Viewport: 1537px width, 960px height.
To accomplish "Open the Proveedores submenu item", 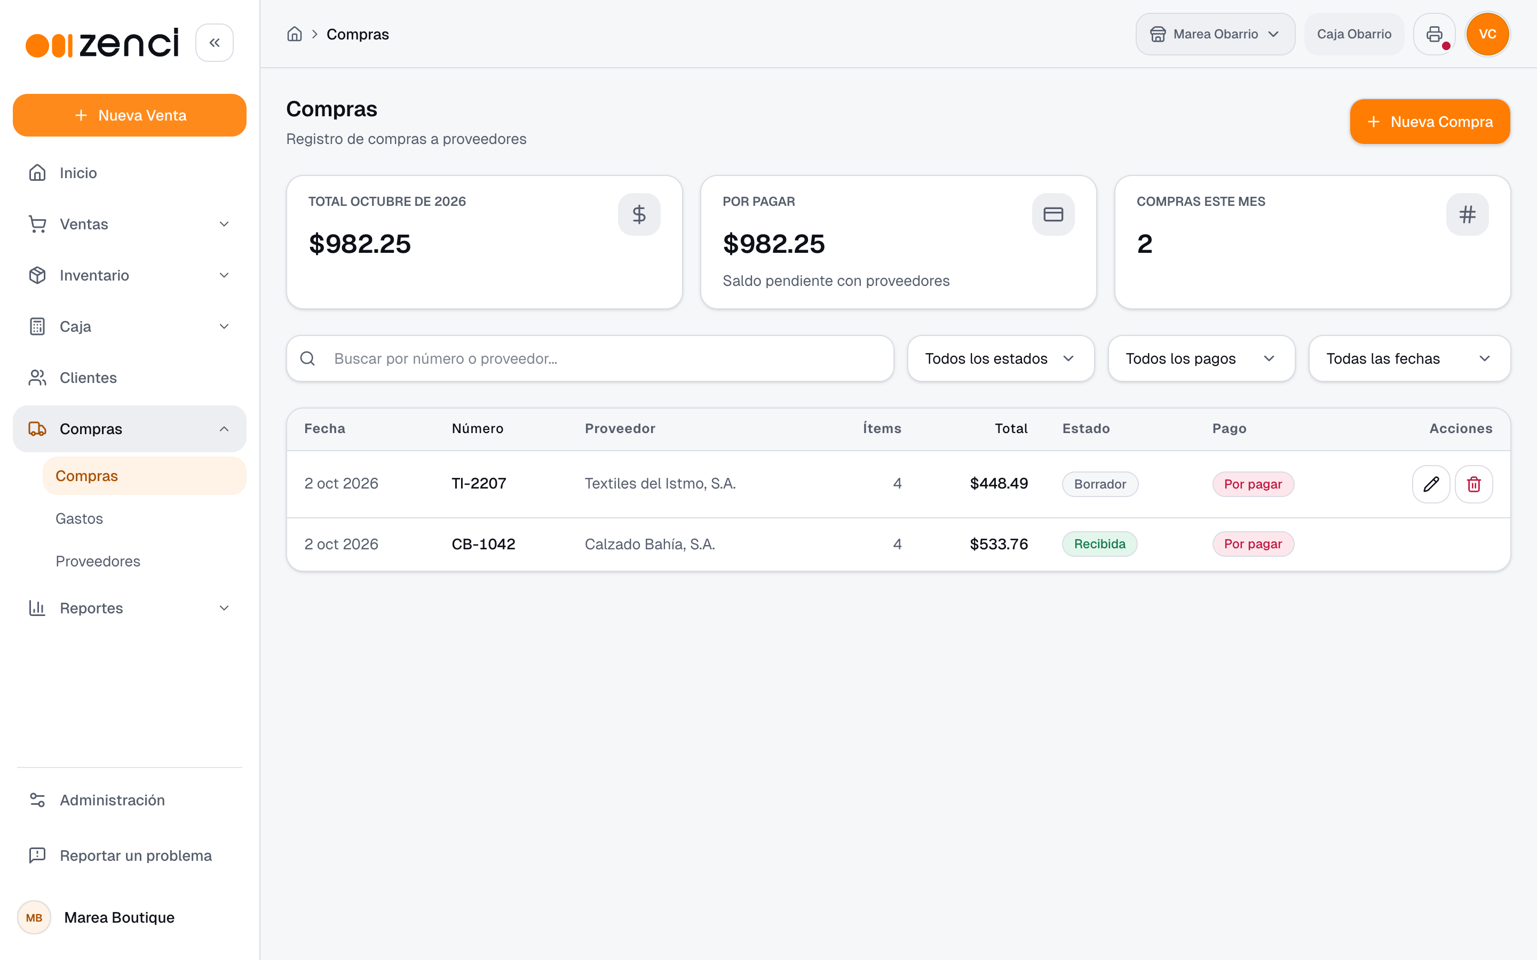I will coord(144,561).
